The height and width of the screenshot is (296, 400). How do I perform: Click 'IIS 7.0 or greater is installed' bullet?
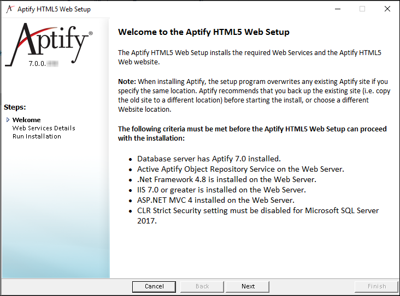221,190
